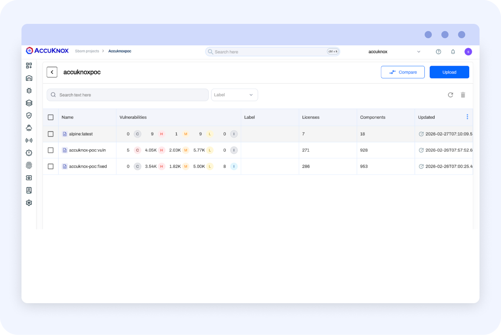Toggle the select-all checkbox in the header
The image size is (501, 335).
point(50,117)
